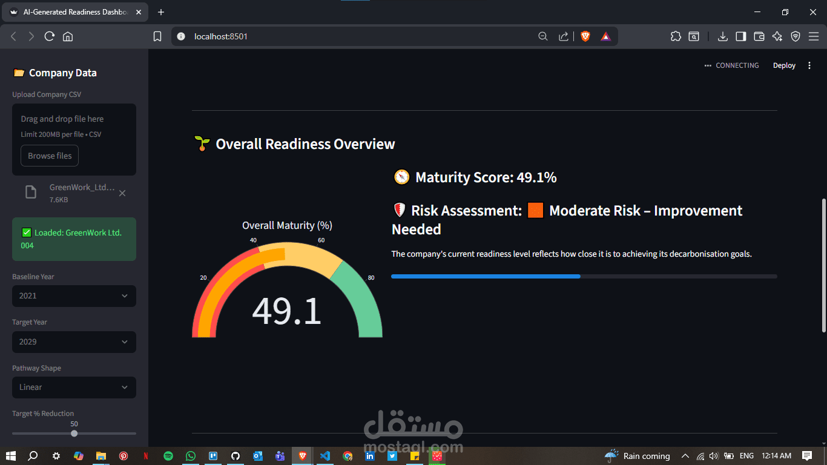The image size is (827, 465).
Task: Click the address bar URL localhost:8501
Action: (221, 36)
